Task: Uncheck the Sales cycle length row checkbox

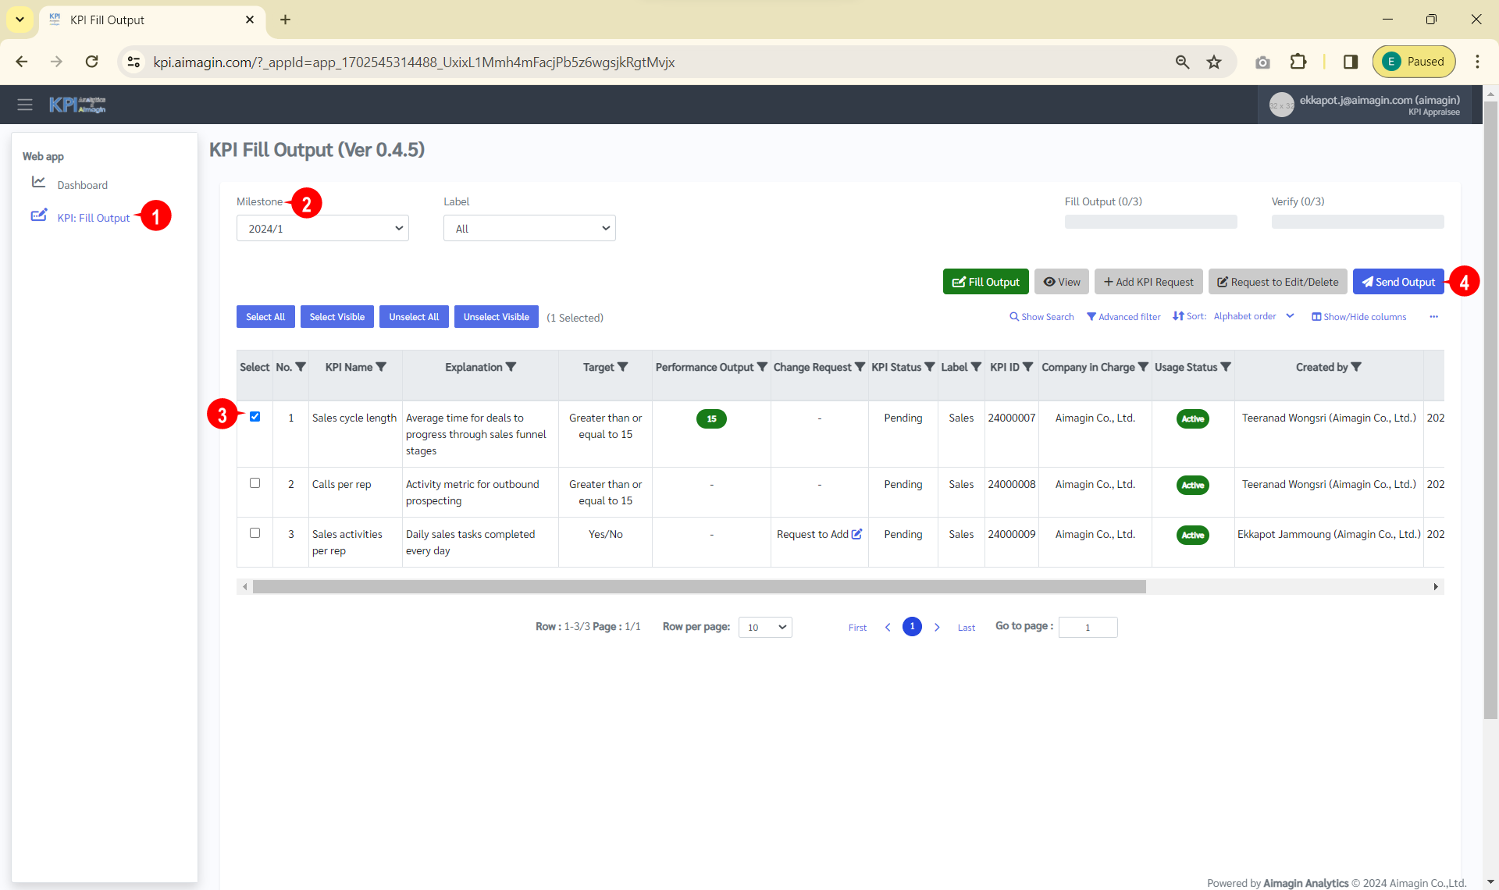Action: tap(255, 417)
